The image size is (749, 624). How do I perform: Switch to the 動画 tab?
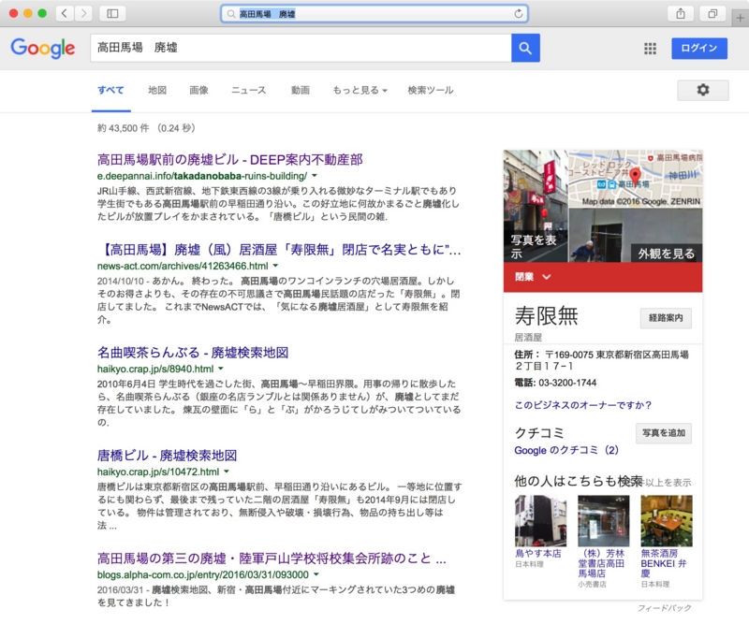(x=301, y=90)
